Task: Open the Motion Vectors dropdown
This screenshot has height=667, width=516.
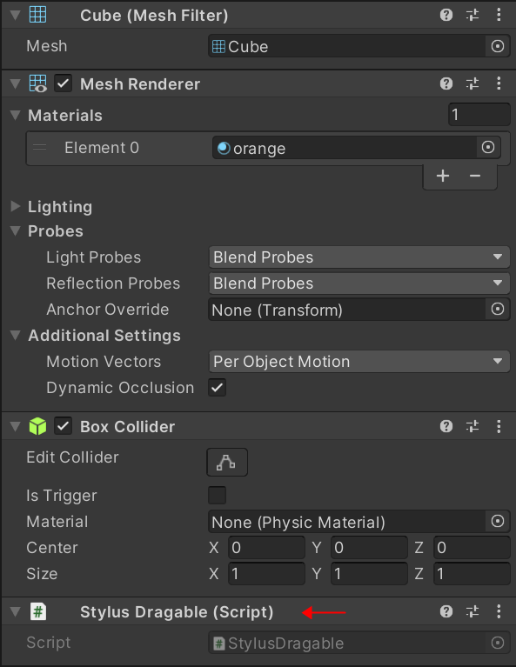Action: tap(359, 362)
